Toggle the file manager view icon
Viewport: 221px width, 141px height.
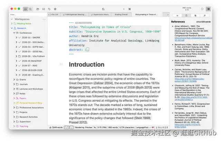coord(25,9)
